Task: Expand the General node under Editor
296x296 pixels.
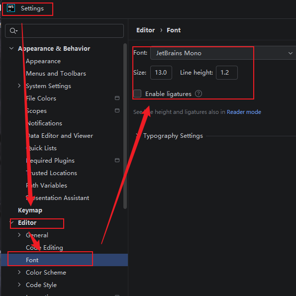Action: [19, 235]
